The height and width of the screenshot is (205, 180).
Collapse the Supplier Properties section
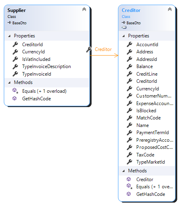click(9, 36)
